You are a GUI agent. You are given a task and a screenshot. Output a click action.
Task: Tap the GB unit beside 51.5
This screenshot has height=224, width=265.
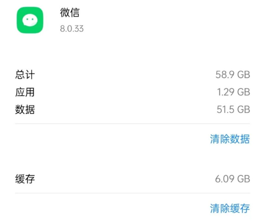244,109
